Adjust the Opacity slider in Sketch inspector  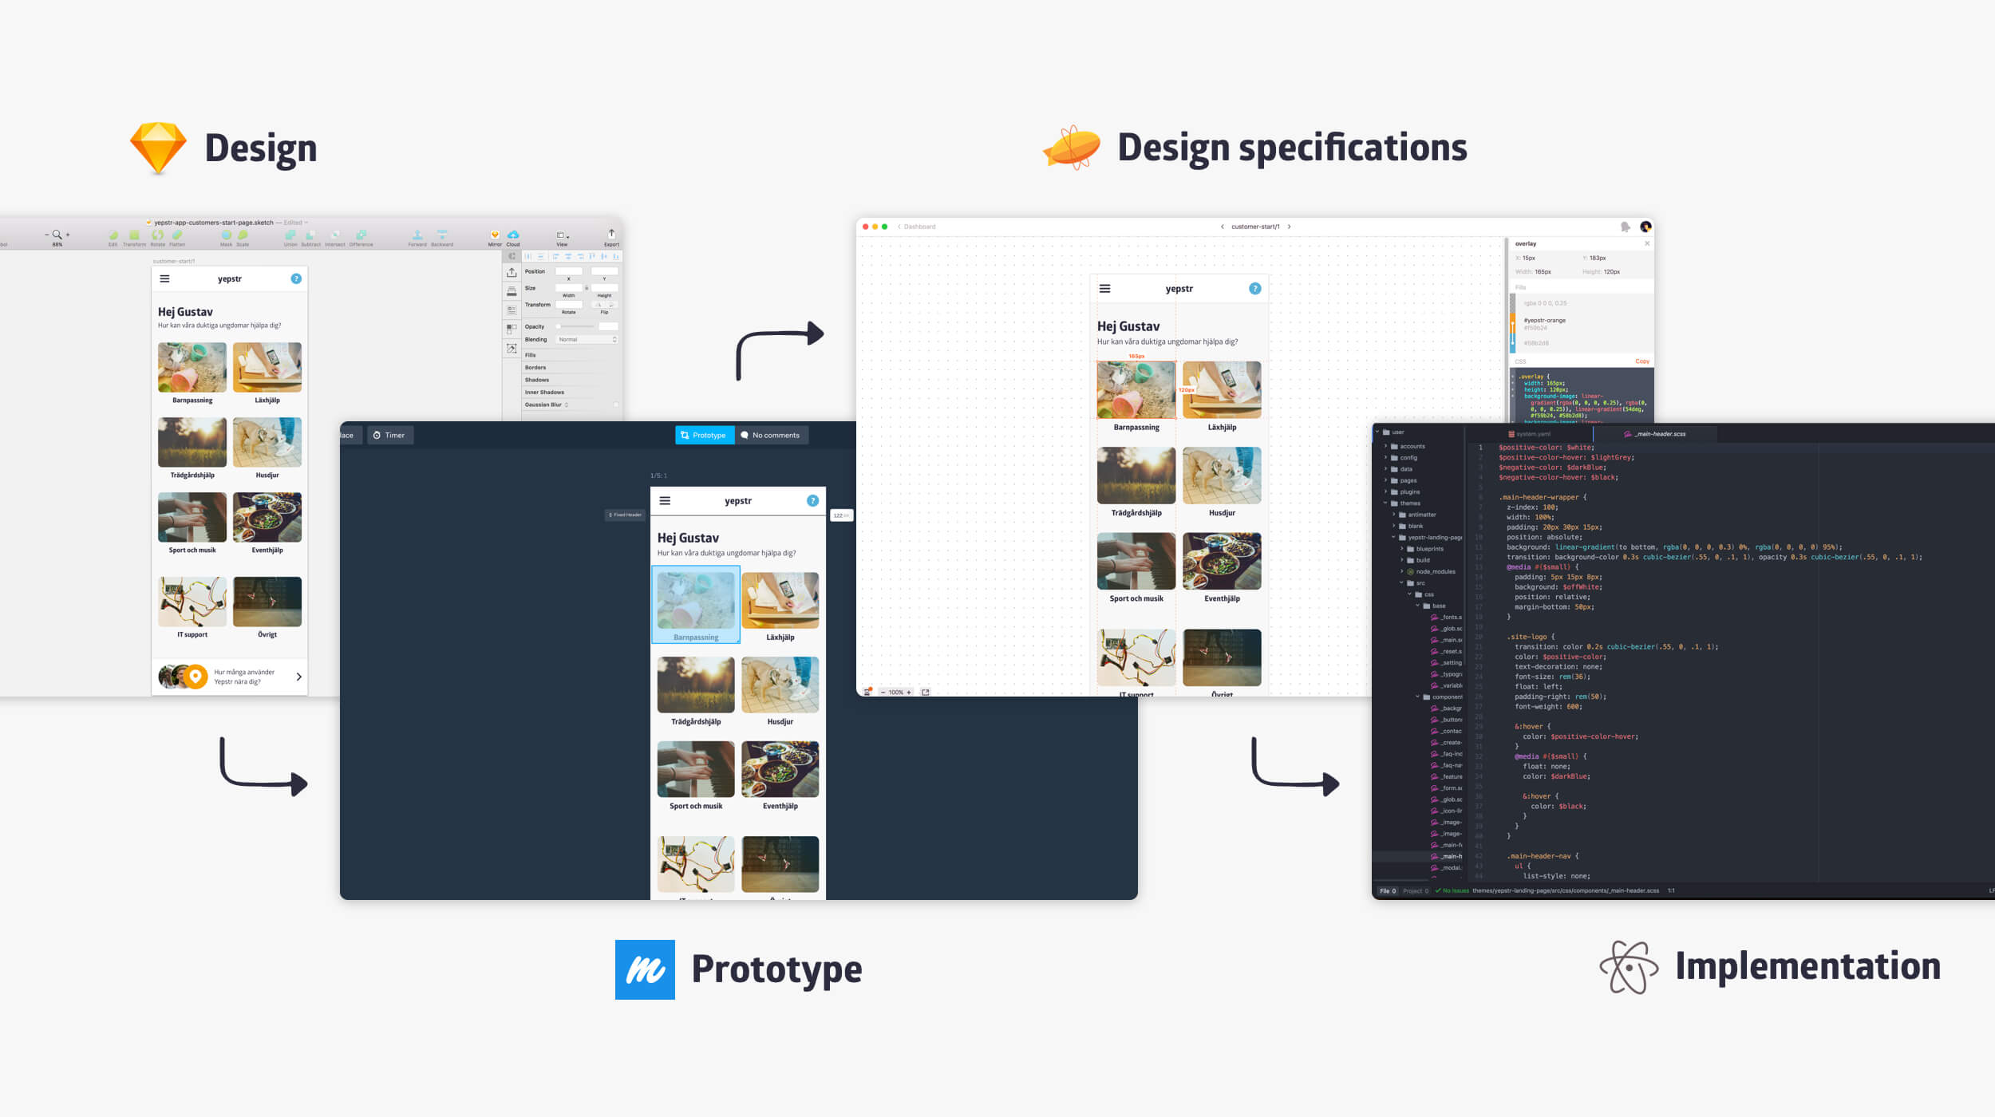(x=576, y=326)
